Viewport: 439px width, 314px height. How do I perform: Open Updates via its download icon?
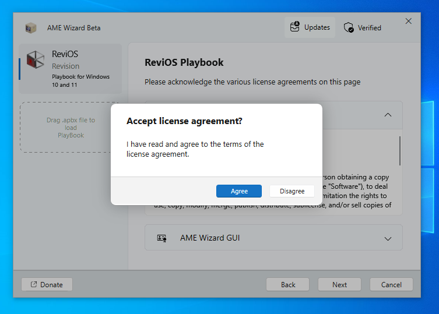tap(294, 27)
